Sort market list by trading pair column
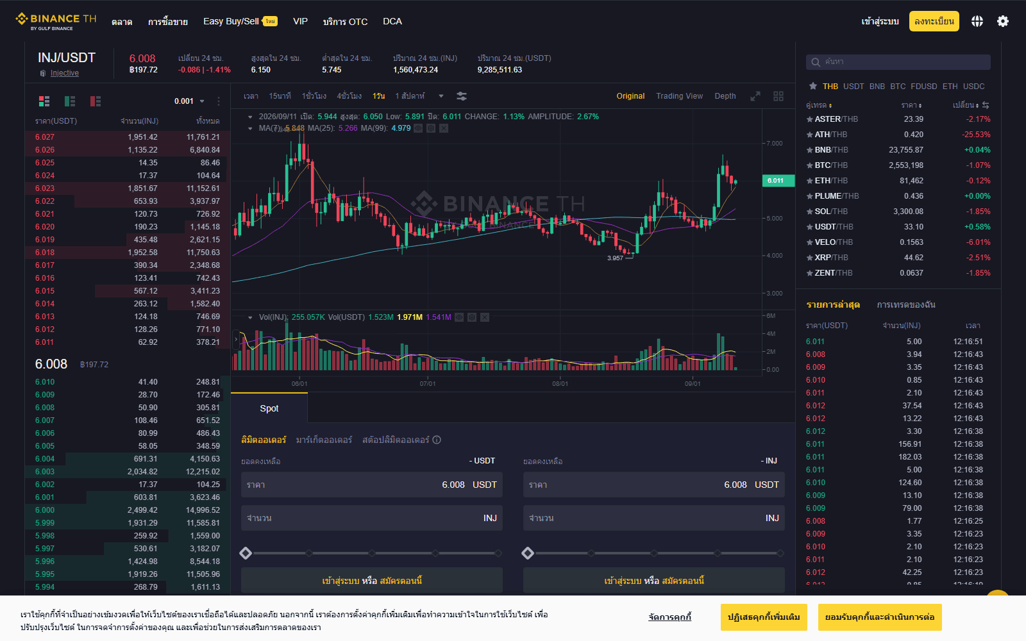This screenshot has width=1026, height=641. click(819, 105)
